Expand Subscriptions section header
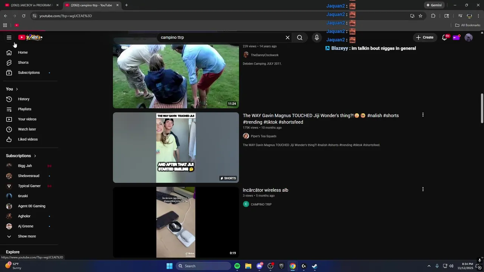 coord(21,156)
